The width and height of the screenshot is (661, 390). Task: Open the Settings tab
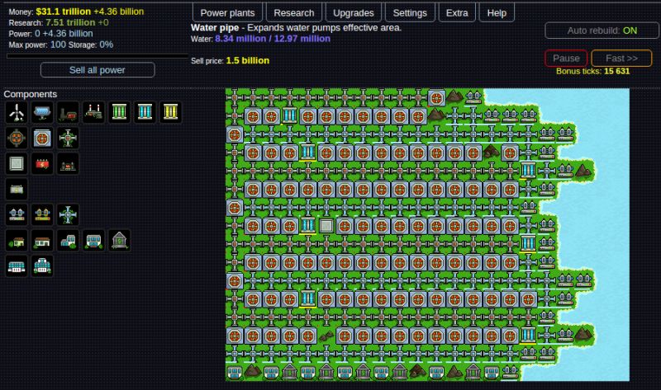pos(410,12)
